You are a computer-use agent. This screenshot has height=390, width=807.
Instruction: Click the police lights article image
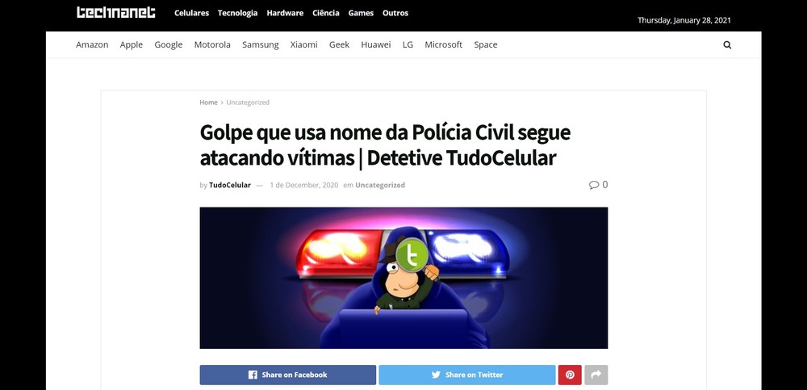(403, 278)
